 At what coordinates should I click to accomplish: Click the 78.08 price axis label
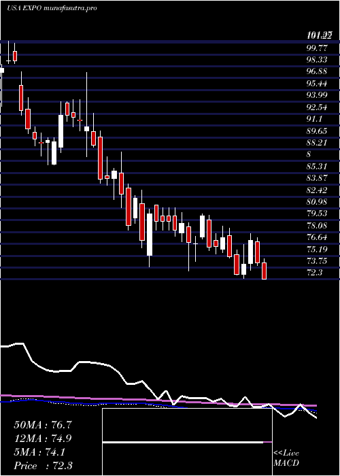(x=317, y=225)
